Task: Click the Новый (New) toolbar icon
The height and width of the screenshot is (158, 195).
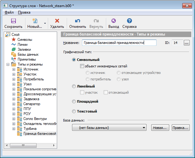Action: pyautogui.click(x=34, y=21)
